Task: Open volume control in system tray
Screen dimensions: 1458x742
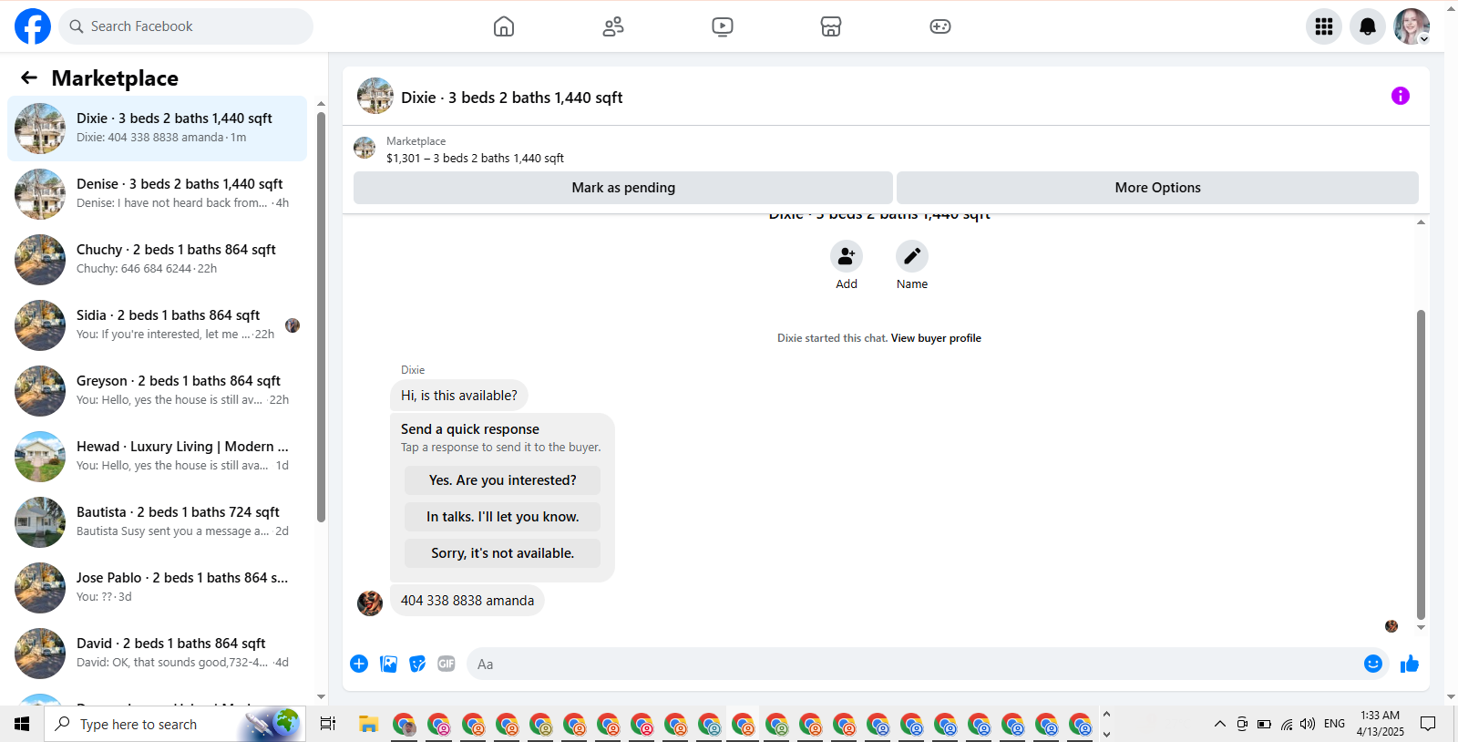Action: (x=1308, y=724)
